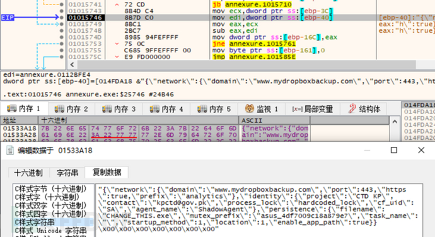Click the breakpoint dot at 0101574D
435x237 pixels.
[x=62, y=37]
